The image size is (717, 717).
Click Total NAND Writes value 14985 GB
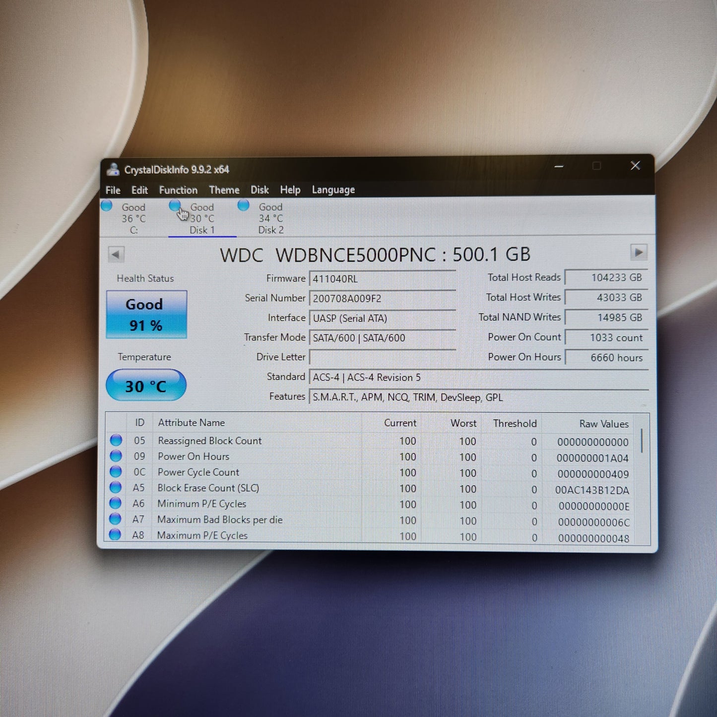pyautogui.click(x=606, y=317)
